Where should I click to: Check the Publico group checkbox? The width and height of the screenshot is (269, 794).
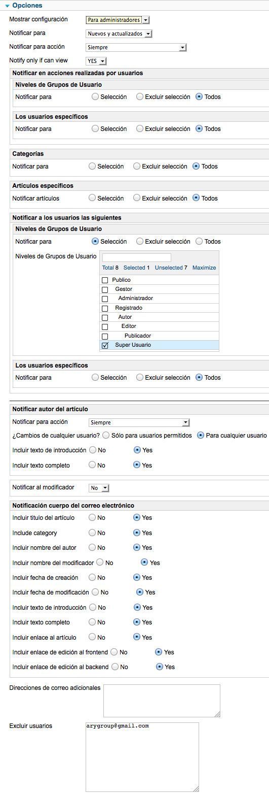click(105, 280)
